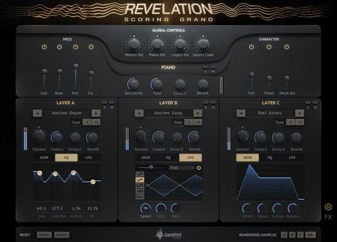Click the Layer B LFO depth slider

pyautogui.click(x=151, y=167)
